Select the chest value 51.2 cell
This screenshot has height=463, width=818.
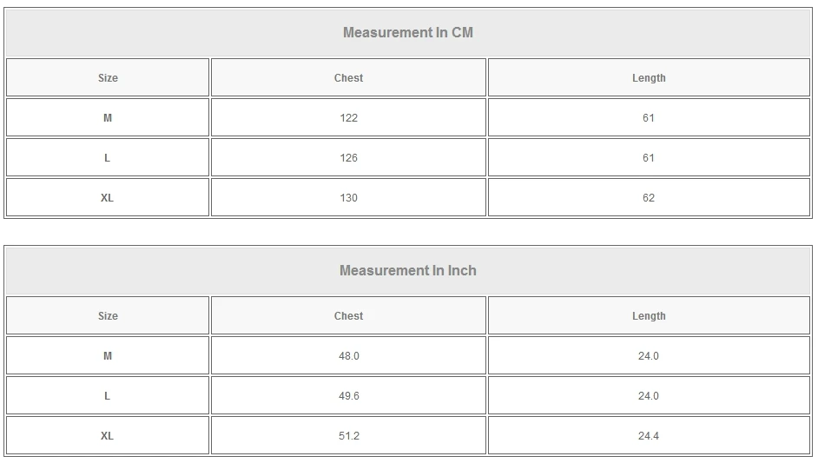click(x=348, y=436)
